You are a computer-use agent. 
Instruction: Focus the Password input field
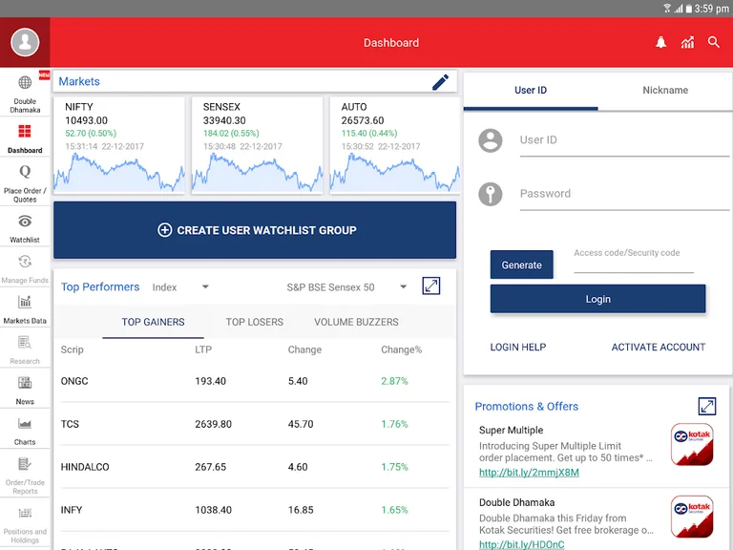(624, 194)
